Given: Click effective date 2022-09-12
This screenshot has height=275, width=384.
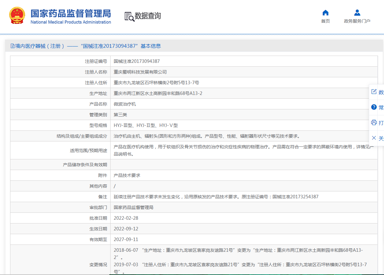Looking at the screenshot, I should click(x=126, y=229).
